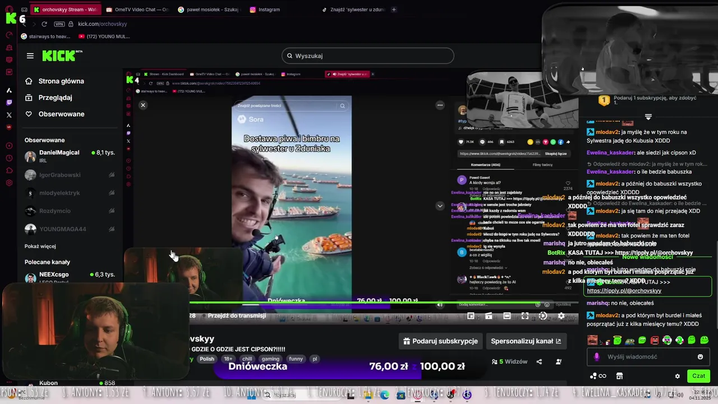This screenshot has height=404, width=718.
Task: Reload the current page
Action: point(44,24)
